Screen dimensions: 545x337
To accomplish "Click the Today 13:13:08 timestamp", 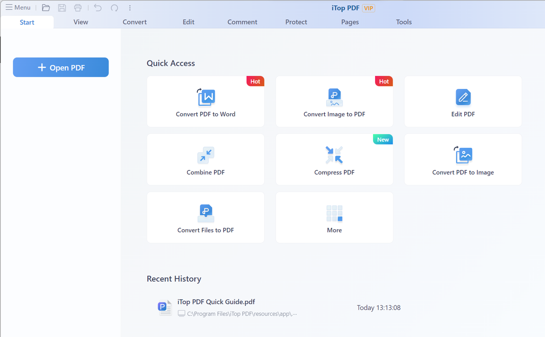I will (379, 308).
